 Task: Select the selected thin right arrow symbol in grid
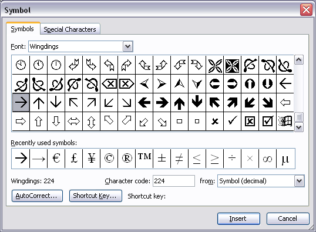click(x=21, y=102)
